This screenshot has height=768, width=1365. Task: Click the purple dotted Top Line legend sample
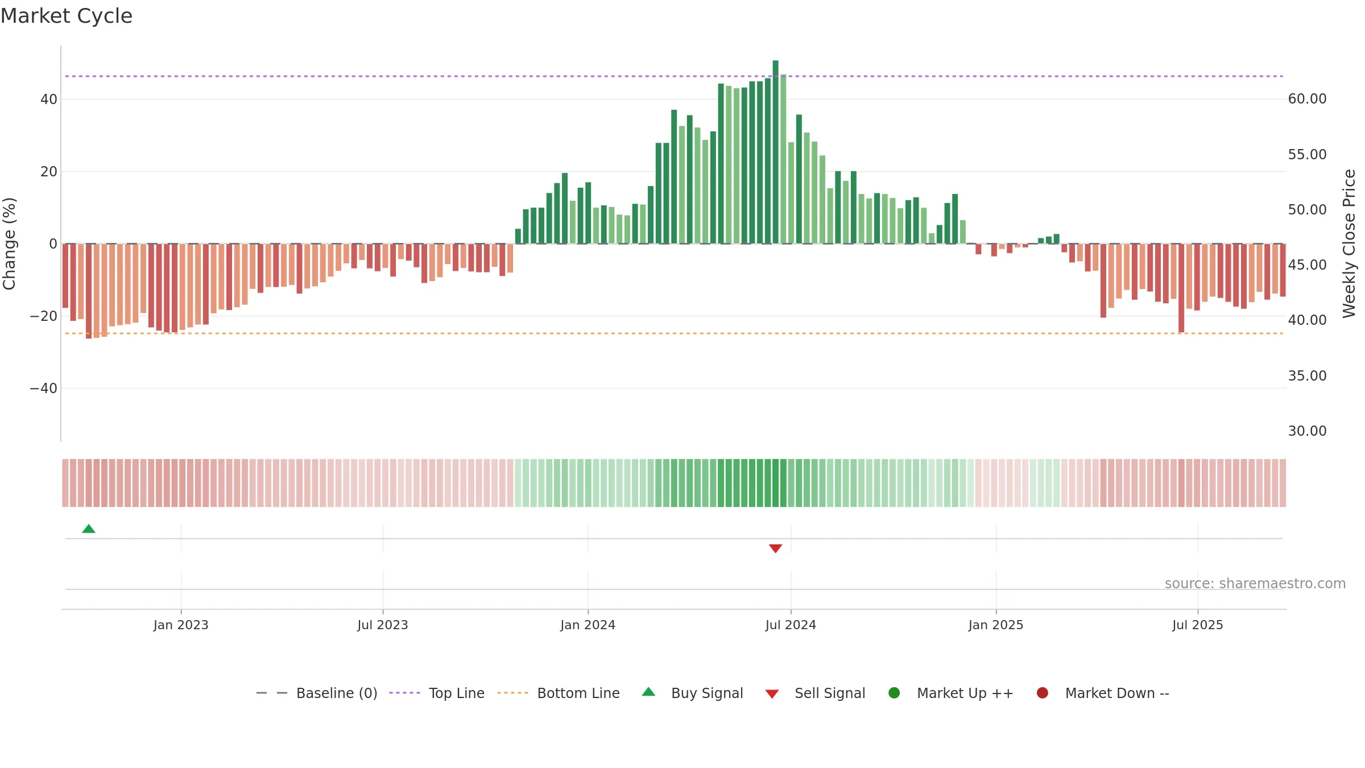point(404,693)
